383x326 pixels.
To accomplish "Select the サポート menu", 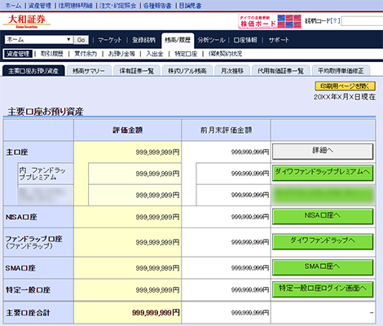I will (279, 40).
